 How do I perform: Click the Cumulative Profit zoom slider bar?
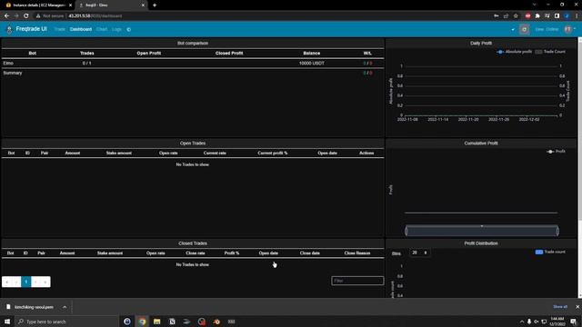click(x=482, y=231)
